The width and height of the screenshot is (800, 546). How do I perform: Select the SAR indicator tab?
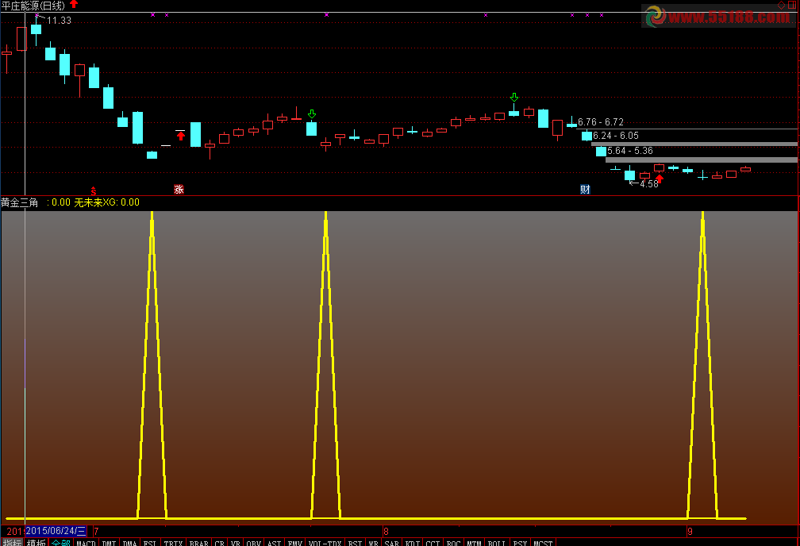[392, 543]
